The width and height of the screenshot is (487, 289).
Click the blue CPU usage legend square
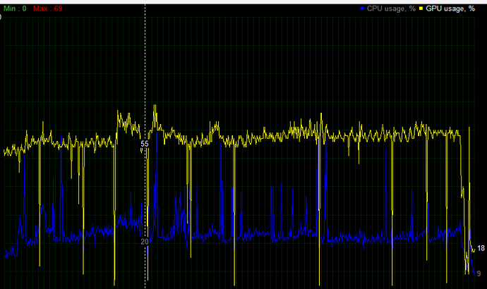[x=362, y=8]
